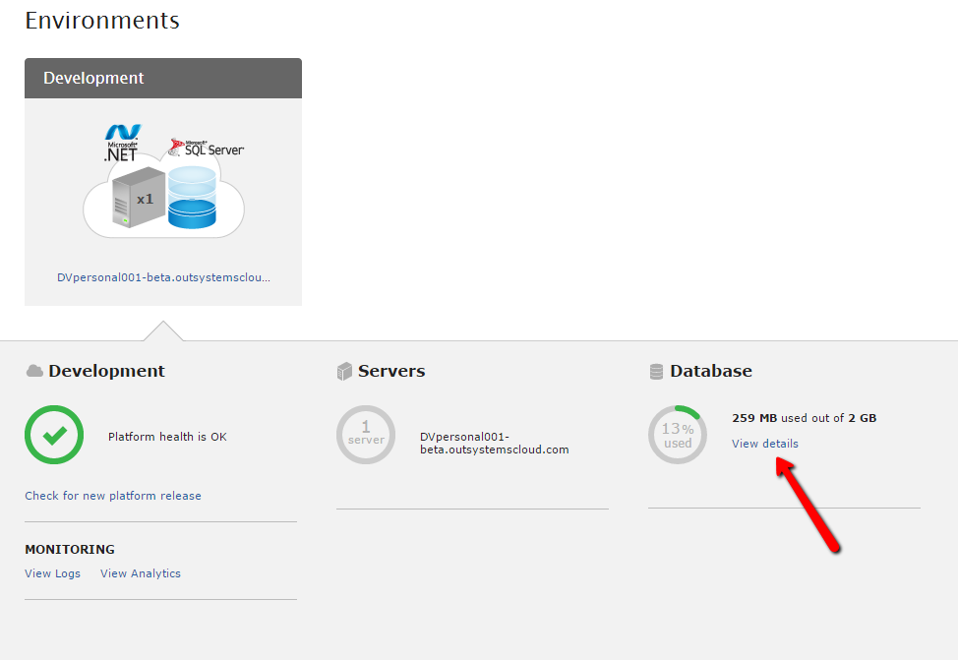This screenshot has height=660, width=958.
Task: Click the Environments page title
Action: (102, 21)
